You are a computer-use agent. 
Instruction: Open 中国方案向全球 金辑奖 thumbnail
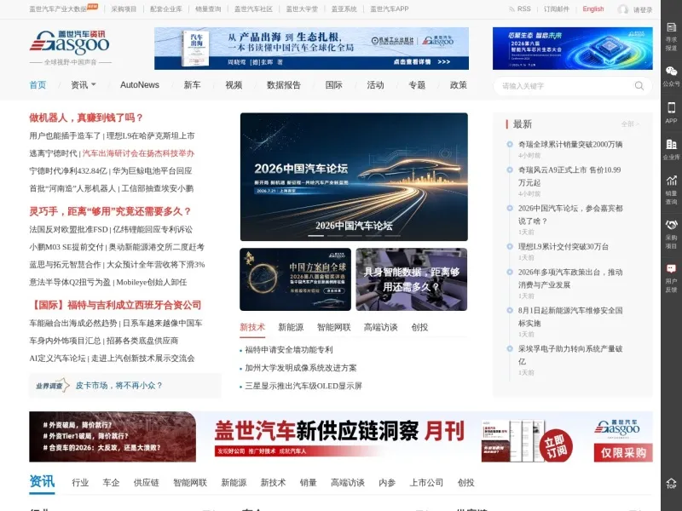[295, 279]
